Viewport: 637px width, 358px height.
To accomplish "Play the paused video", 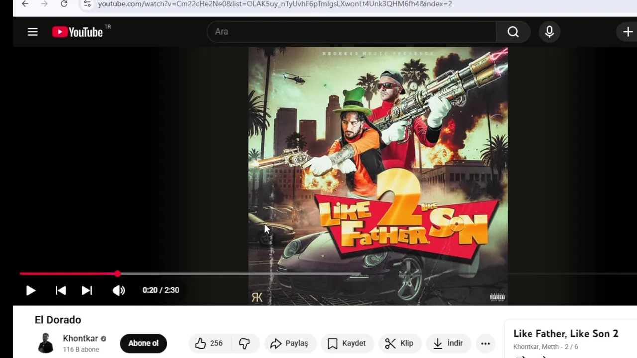I will point(30,290).
